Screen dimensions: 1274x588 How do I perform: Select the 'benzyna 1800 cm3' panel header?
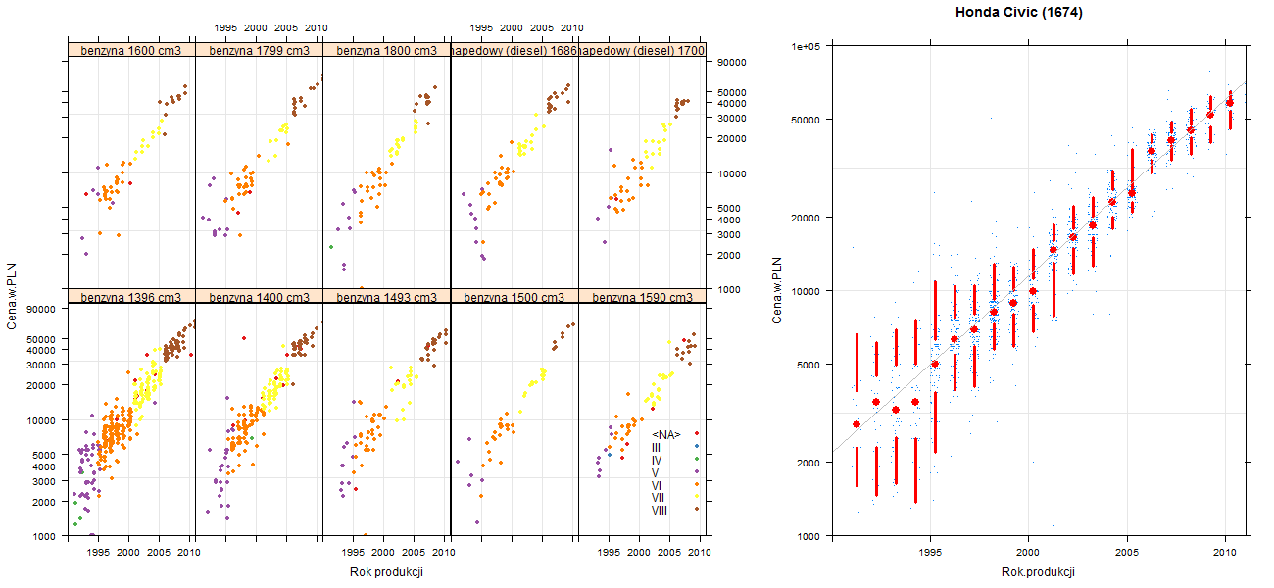pyautogui.click(x=386, y=50)
